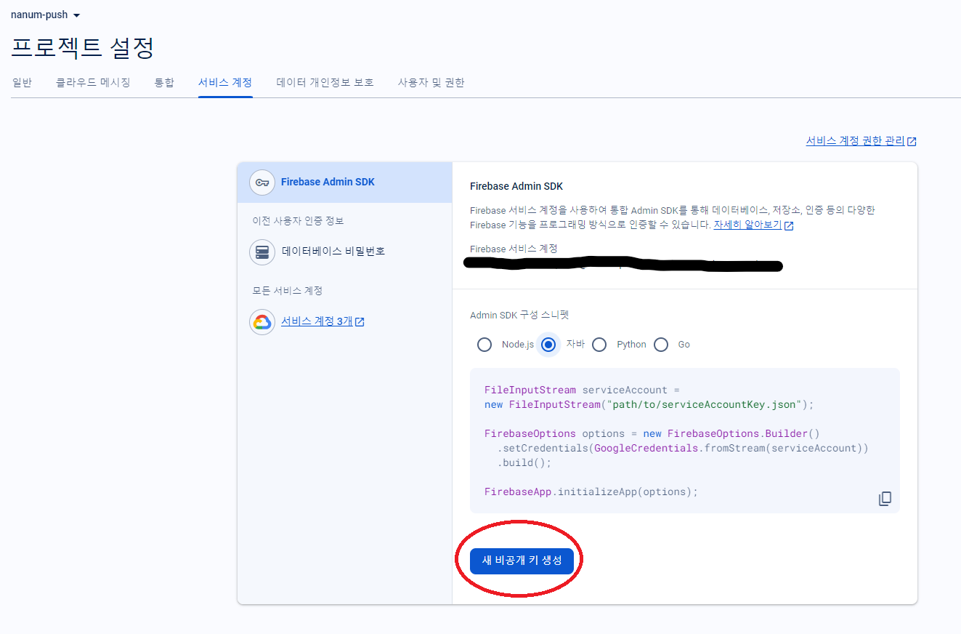Click the 프로젝트 설정 page heading

83,48
